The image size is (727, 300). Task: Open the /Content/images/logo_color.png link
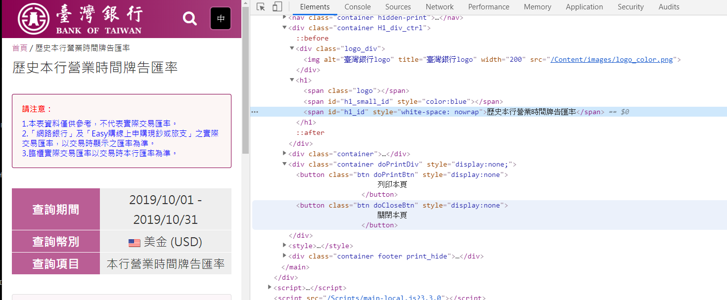click(612, 59)
